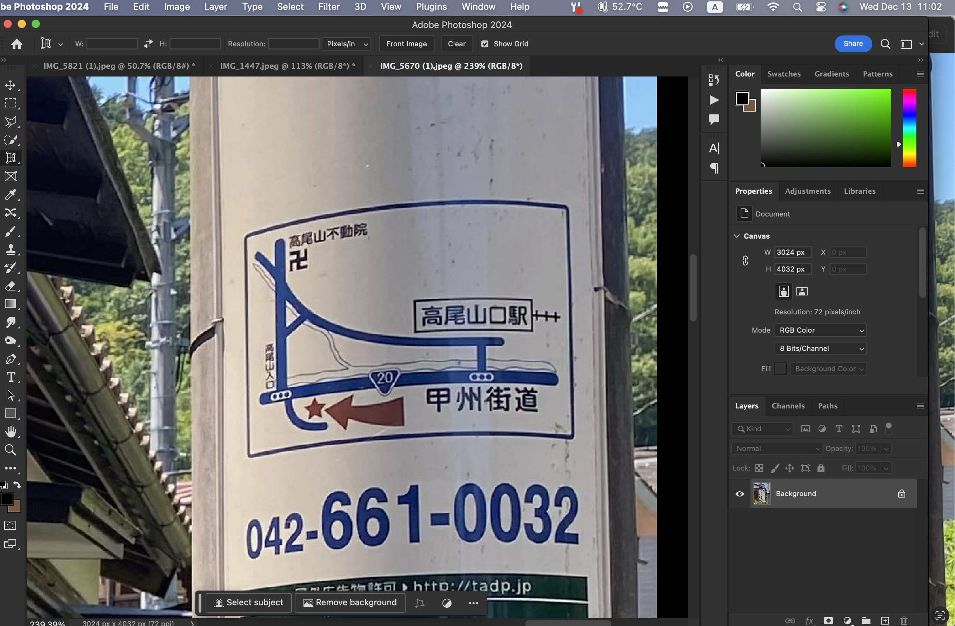The width and height of the screenshot is (955, 626).
Task: Select the Clone Stamp tool
Action: click(11, 249)
